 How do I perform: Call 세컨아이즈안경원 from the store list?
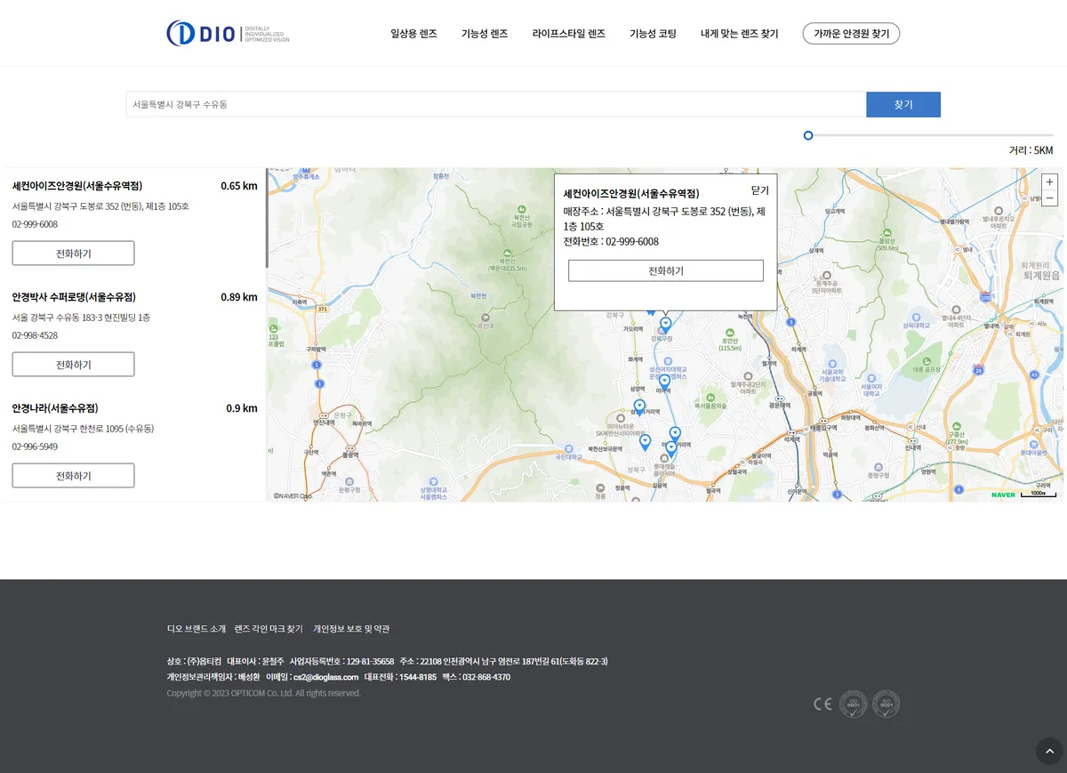73,254
